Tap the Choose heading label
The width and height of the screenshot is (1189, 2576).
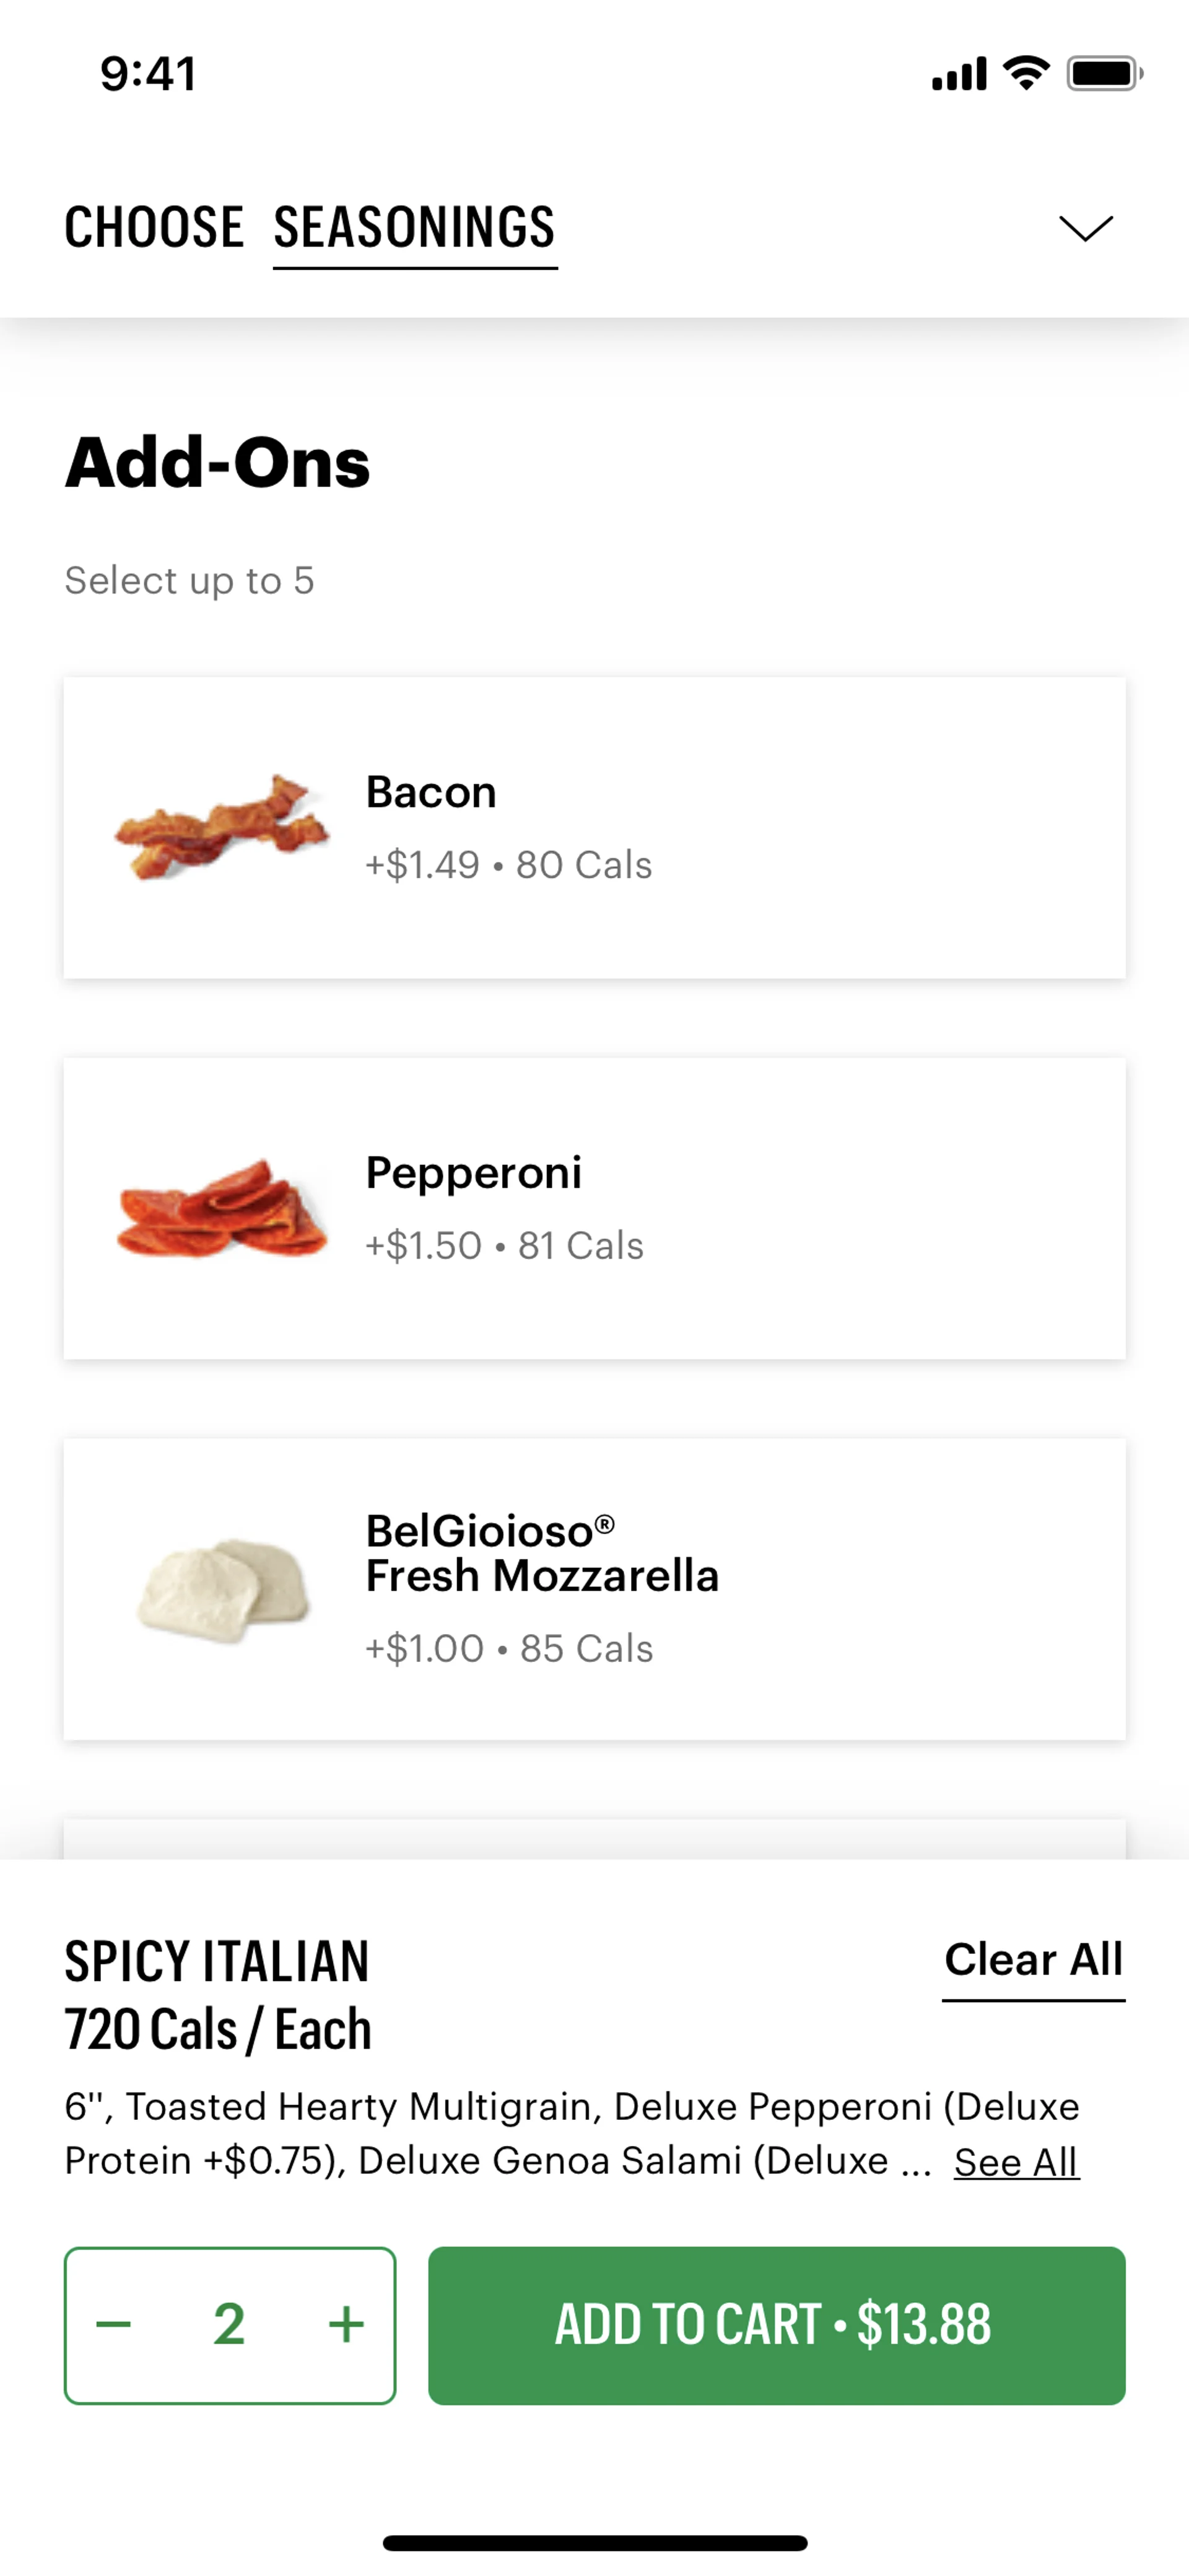click(x=154, y=228)
